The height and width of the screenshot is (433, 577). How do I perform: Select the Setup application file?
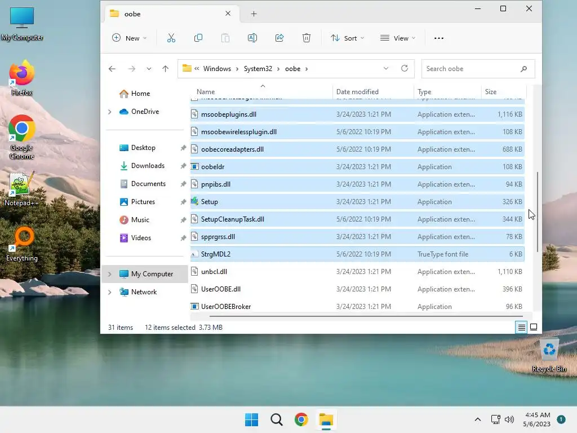tap(357, 202)
